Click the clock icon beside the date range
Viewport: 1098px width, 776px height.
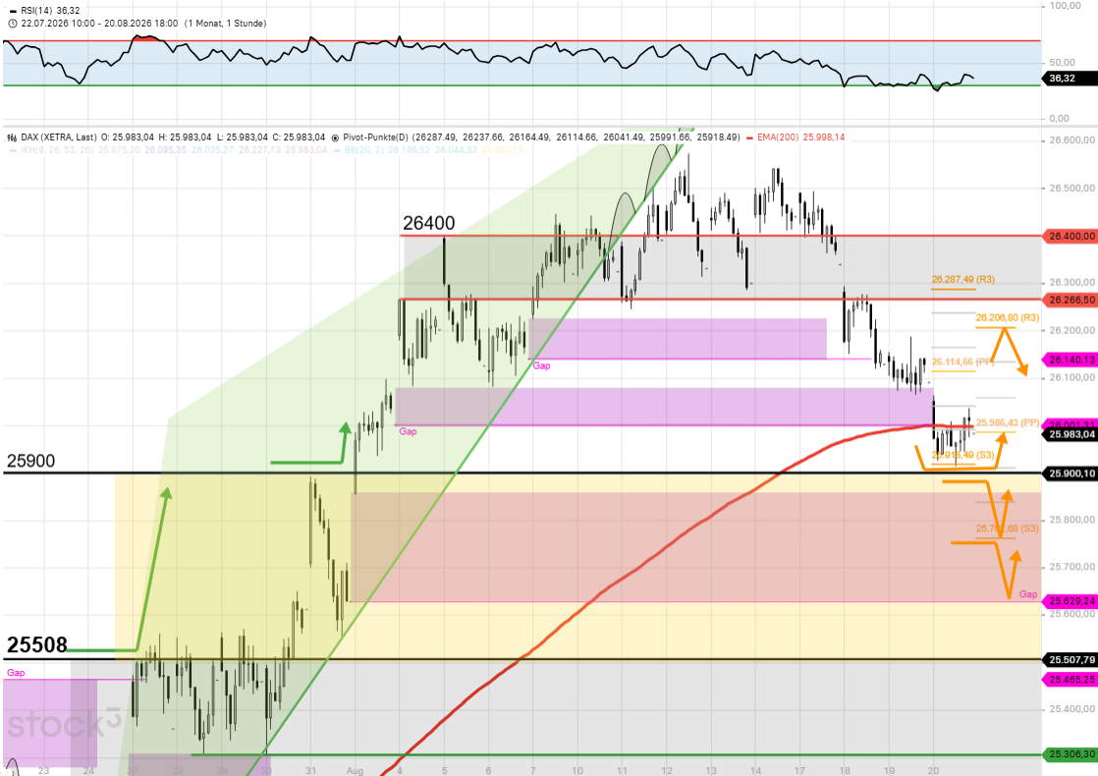(12, 24)
